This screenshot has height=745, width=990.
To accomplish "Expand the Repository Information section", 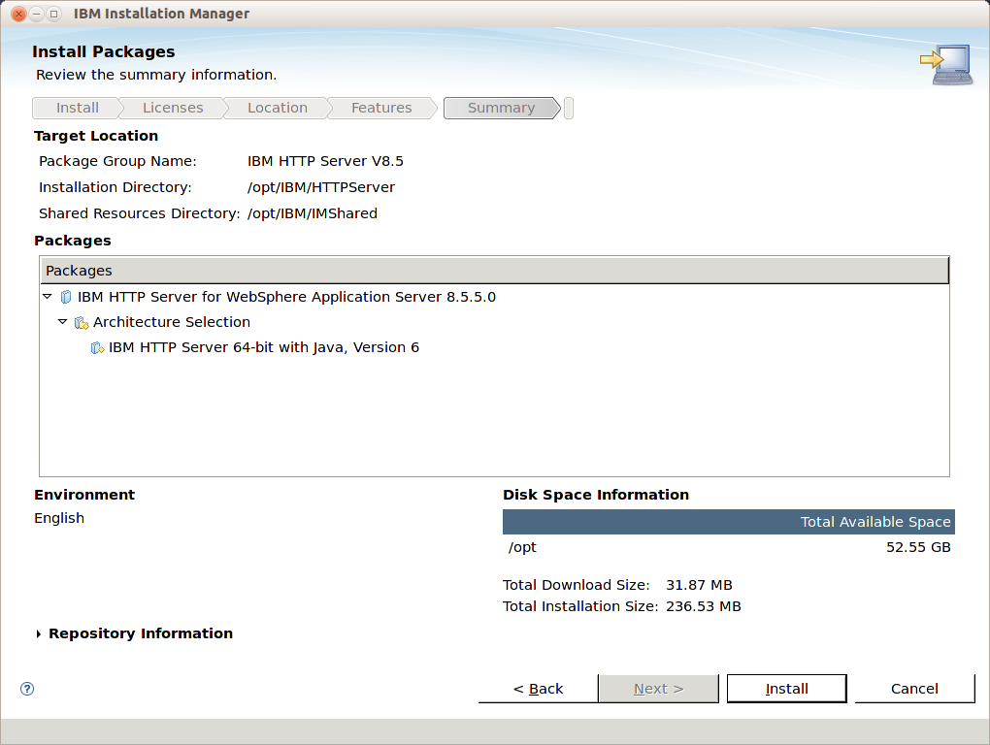I will [39, 634].
